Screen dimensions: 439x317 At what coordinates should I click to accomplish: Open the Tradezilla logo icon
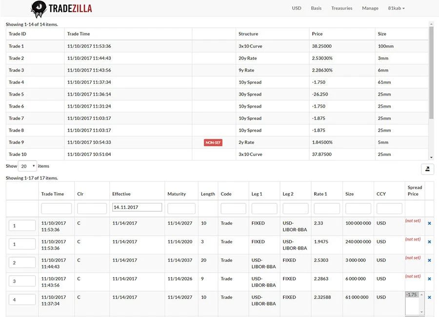click(38, 9)
